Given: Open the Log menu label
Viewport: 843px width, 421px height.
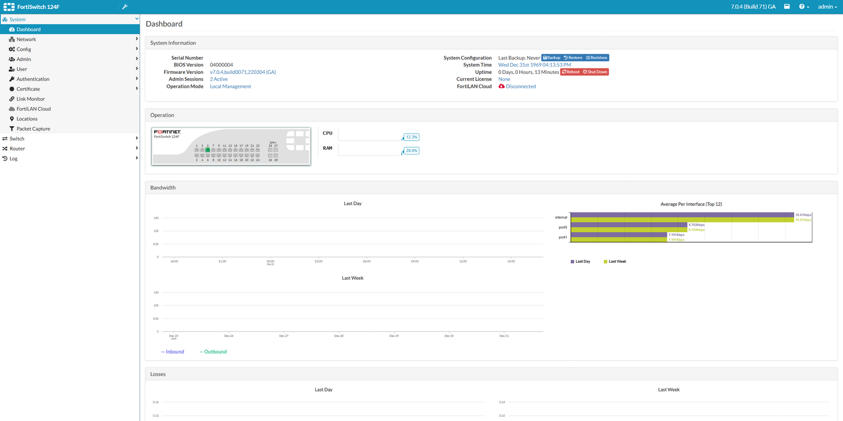Looking at the screenshot, I should point(13,159).
